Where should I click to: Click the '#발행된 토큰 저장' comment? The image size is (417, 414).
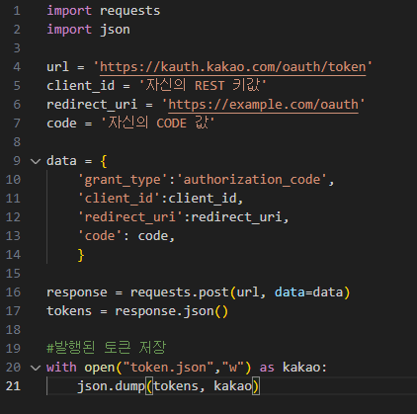107,348
